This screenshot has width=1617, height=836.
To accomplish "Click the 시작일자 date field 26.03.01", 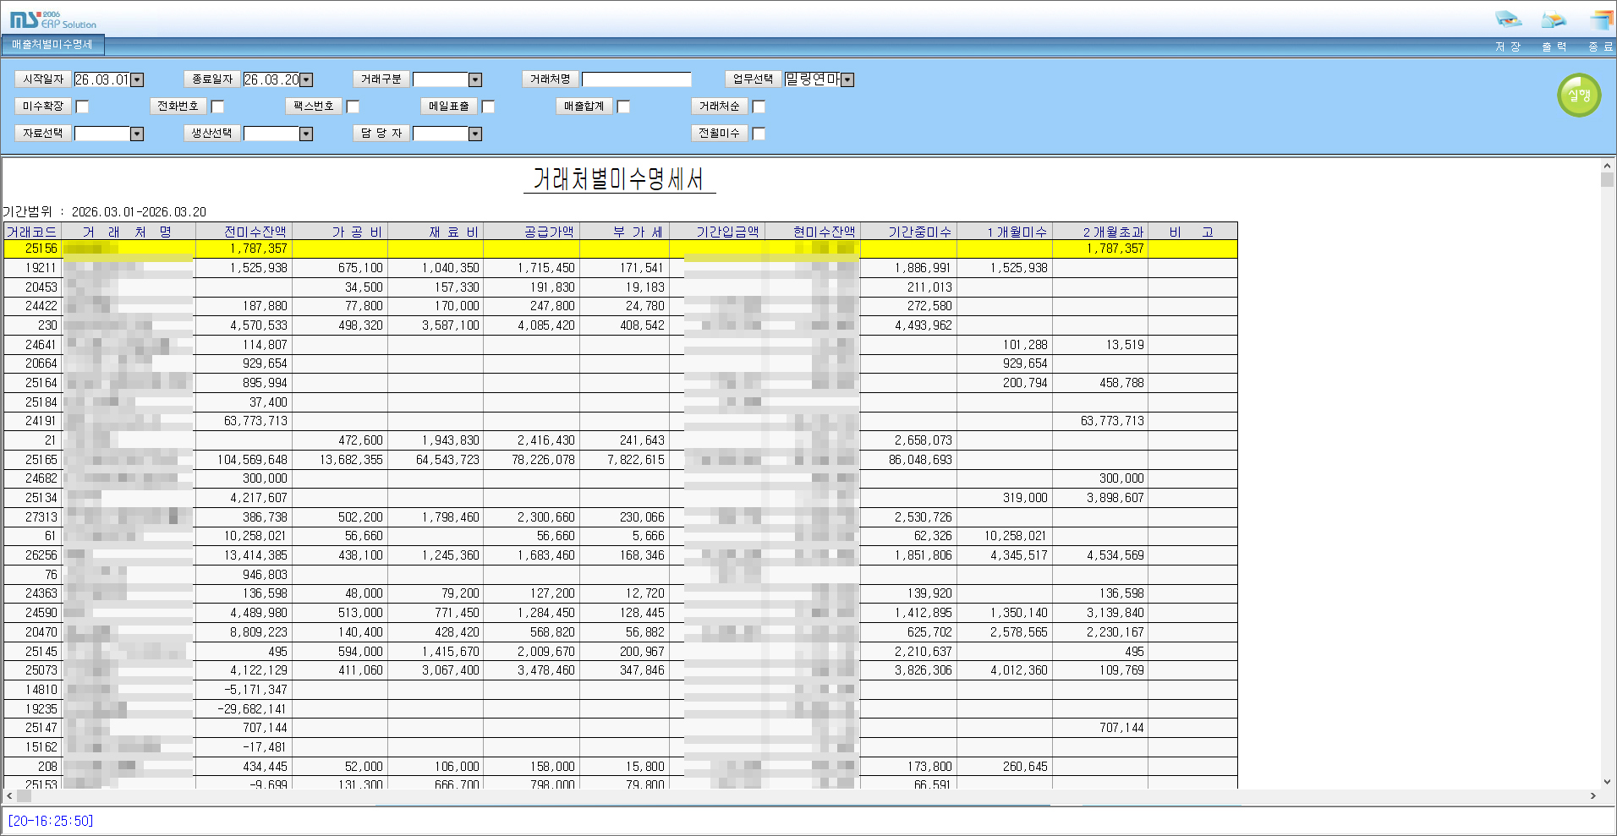I will point(102,79).
